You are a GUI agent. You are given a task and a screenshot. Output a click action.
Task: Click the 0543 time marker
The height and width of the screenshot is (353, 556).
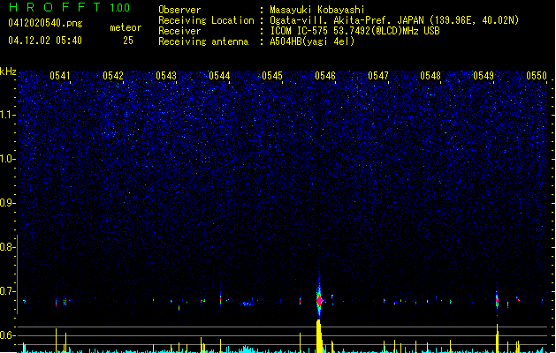166,75
